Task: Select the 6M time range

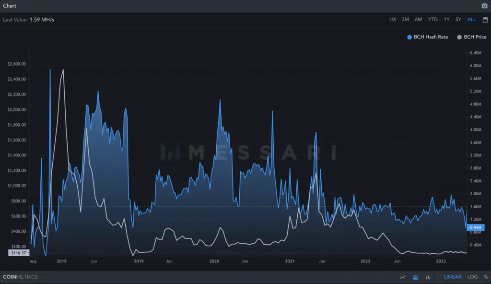Action: (418, 20)
